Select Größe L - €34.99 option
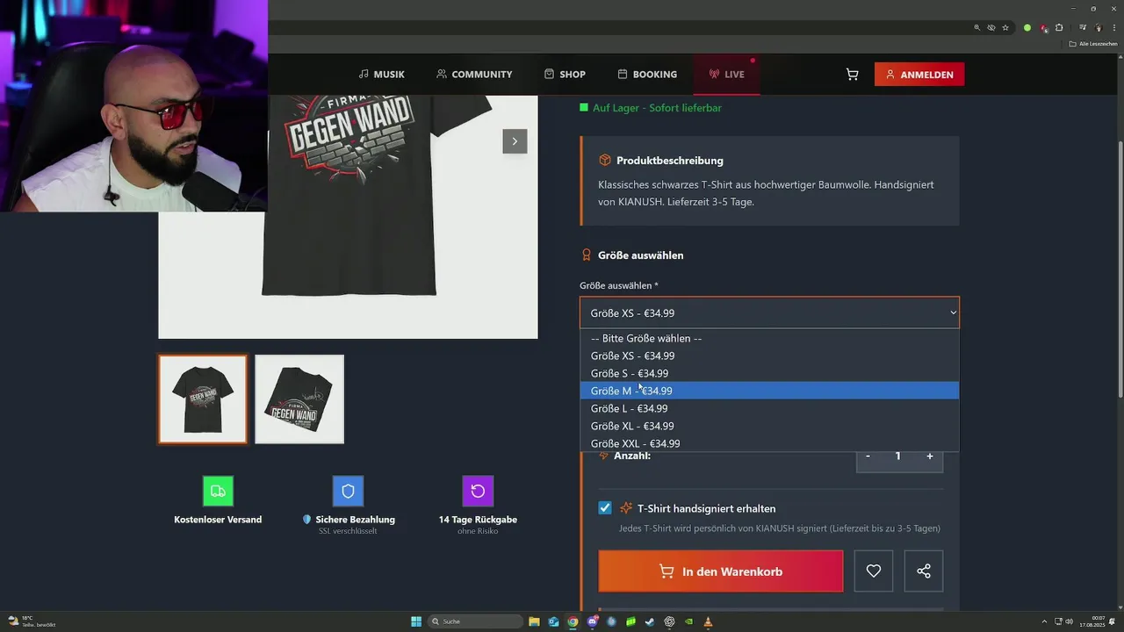The image size is (1124, 632). [769, 408]
